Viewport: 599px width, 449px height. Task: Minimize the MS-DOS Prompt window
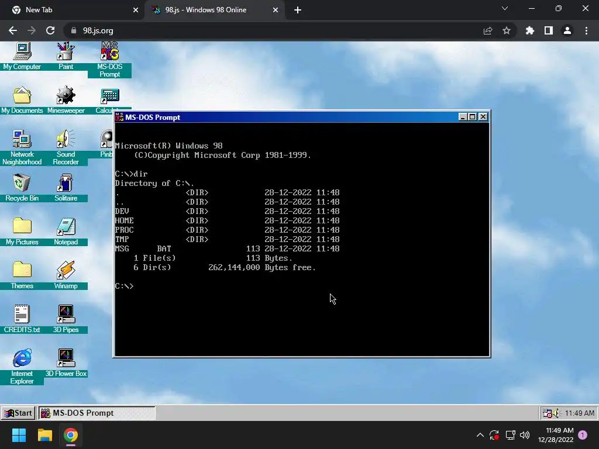463,117
